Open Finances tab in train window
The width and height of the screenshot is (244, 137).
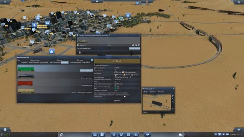161,92
